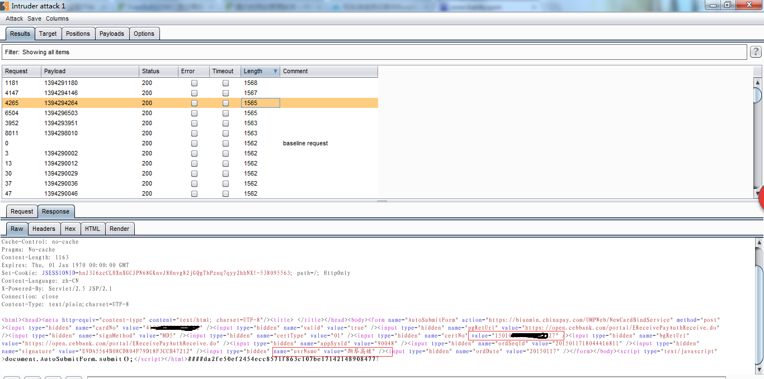Click the JSESSIONID cookie line in response
This screenshot has width=764, height=379.
(x=176, y=273)
